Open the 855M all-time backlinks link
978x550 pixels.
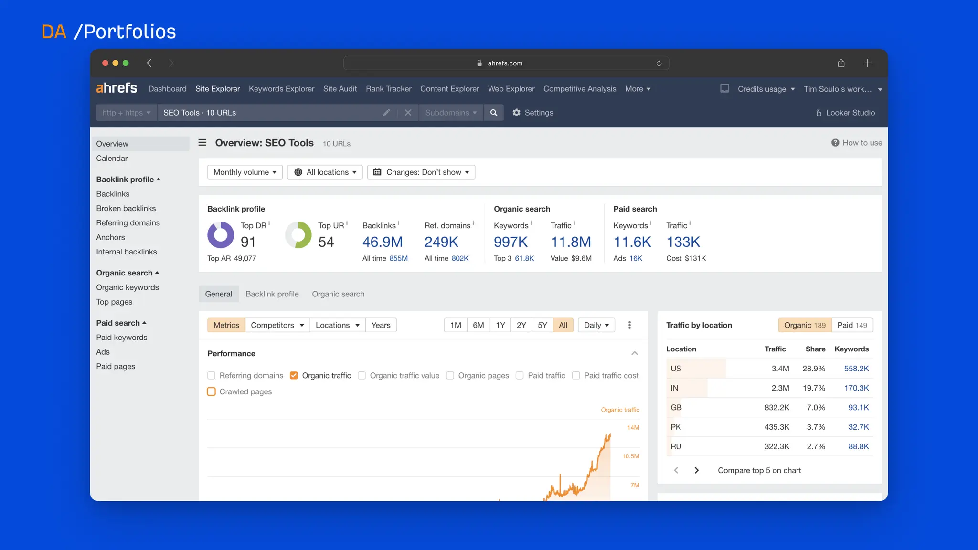tap(399, 258)
